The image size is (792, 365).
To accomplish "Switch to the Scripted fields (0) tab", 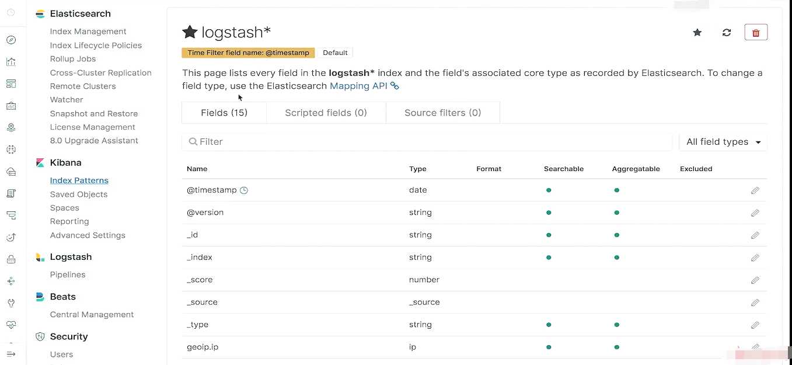I will coord(326,113).
